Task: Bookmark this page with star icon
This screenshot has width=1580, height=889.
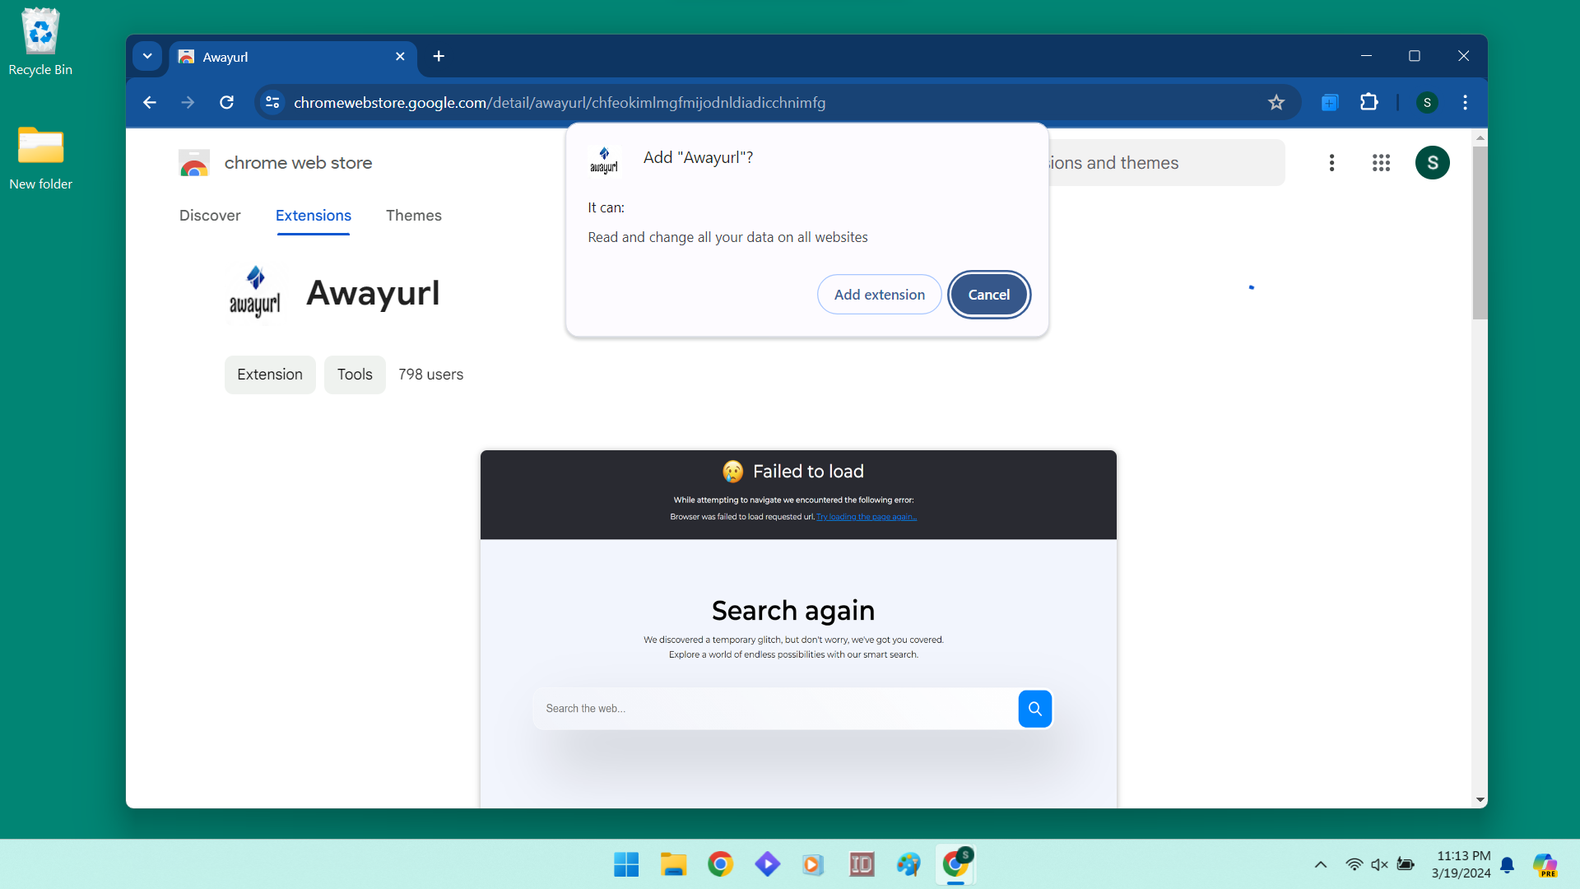Action: [x=1276, y=102]
